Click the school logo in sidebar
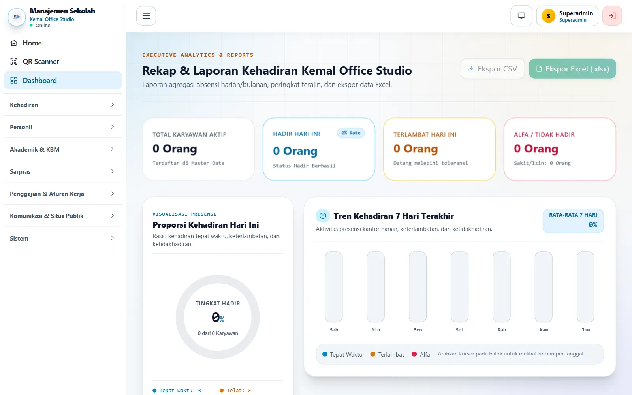The width and height of the screenshot is (632, 395). tap(17, 17)
